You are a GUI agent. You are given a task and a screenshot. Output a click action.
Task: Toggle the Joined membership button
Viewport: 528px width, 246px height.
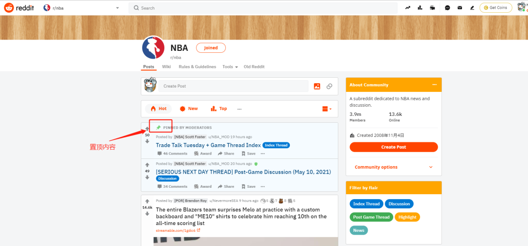tap(211, 48)
